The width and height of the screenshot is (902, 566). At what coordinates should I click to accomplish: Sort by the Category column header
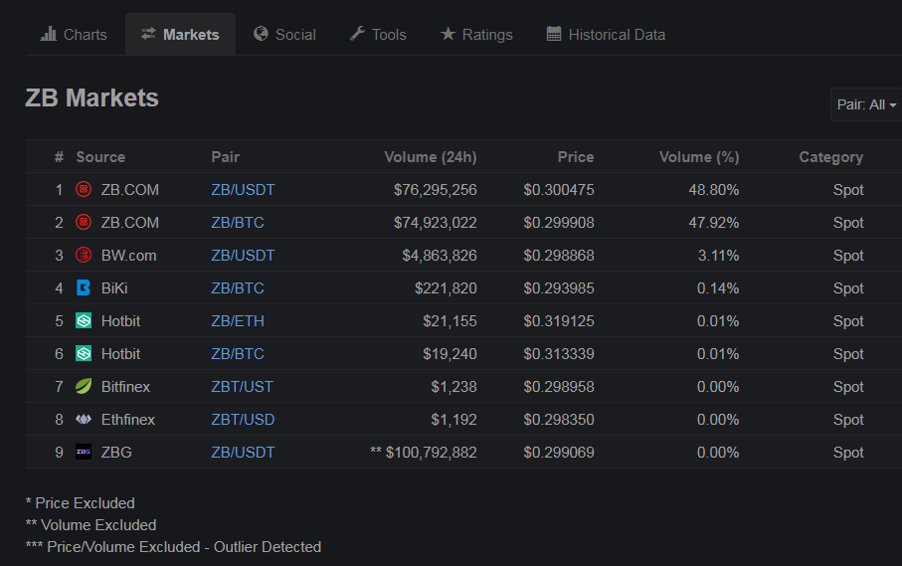pos(831,157)
